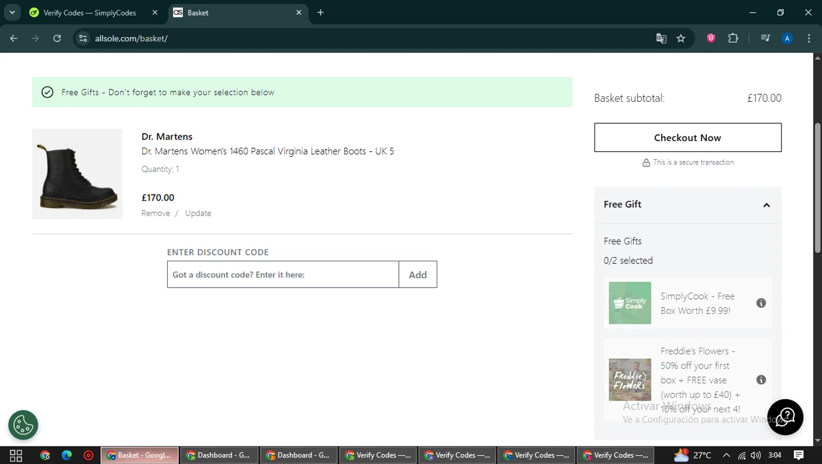This screenshot has width=822, height=464.
Task: Click the Dr. Martens boot product image
Action: click(x=77, y=174)
